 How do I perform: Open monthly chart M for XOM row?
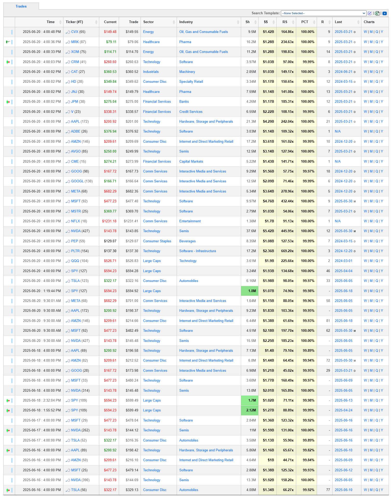tap(371, 52)
